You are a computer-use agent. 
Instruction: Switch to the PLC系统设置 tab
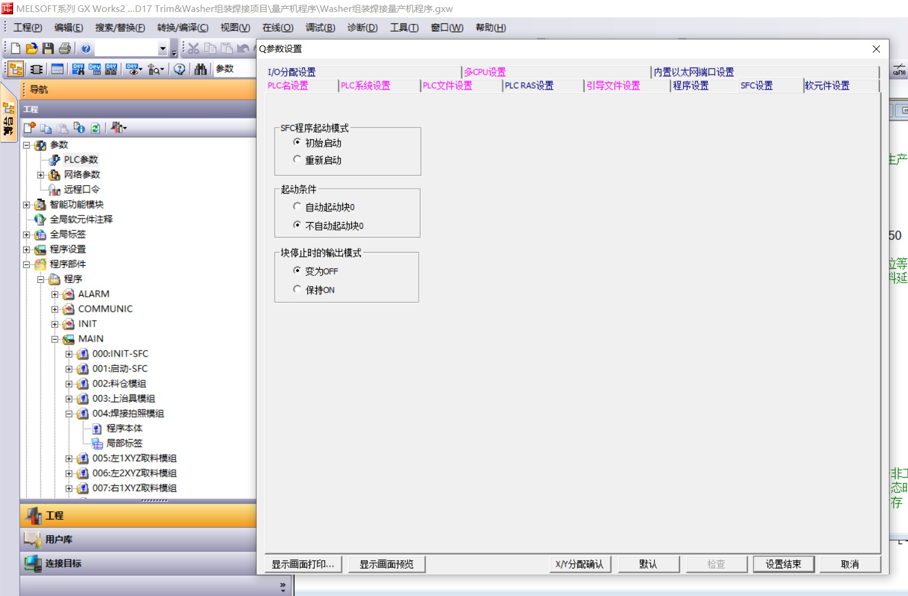pyautogui.click(x=365, y=86)
